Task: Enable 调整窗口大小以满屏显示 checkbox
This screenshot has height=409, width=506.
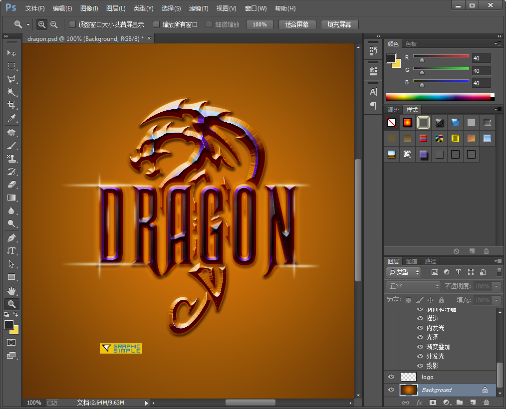Action: (72, 24)
